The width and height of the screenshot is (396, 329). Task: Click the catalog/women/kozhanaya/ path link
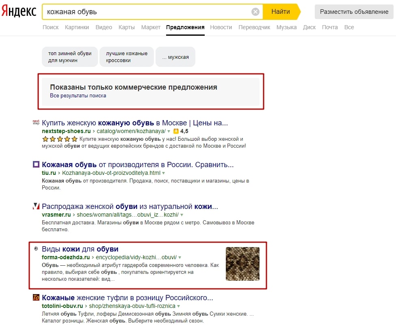tap(131, 131)
